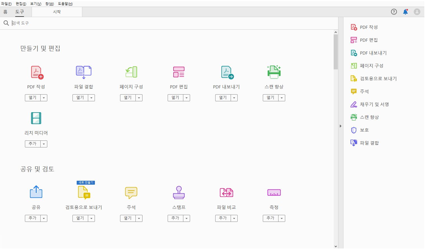Open the dropdown arrow beside 스탬프 추가

tap(186, 218)
